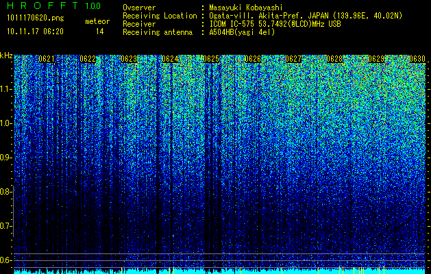Click the 0621 time marker
Image resolution: width=431 pixels, height=274 pixels.
47,59
